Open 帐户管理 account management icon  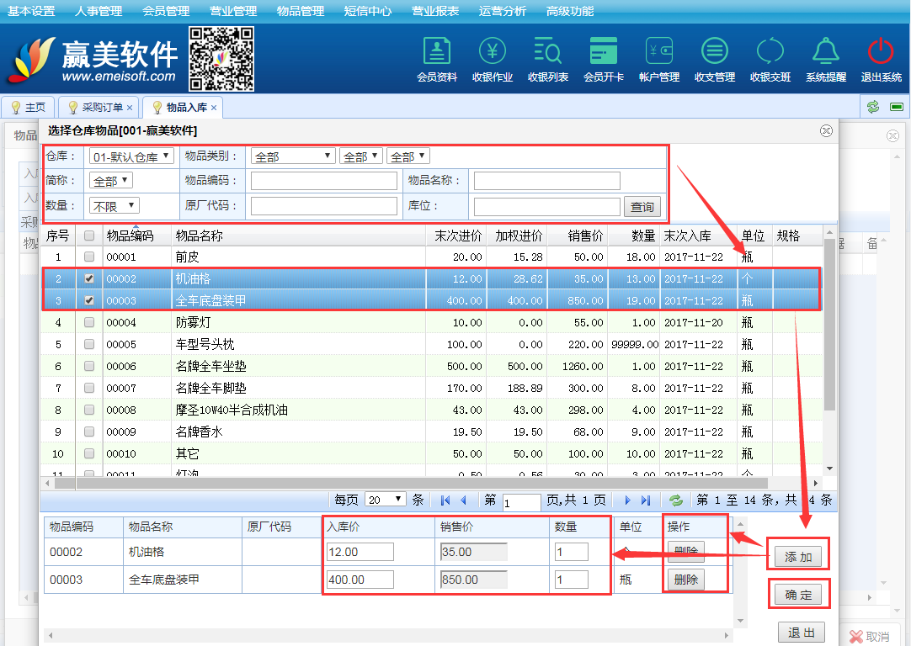pyautogui.click(x=658, y=52)
